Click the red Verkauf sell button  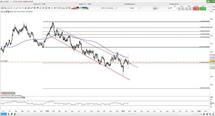196,8
